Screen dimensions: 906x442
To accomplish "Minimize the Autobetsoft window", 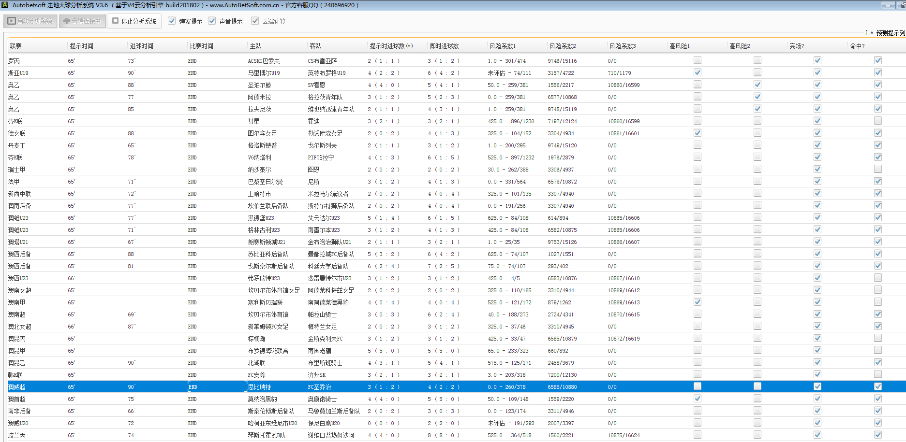I will click(888, 5).
